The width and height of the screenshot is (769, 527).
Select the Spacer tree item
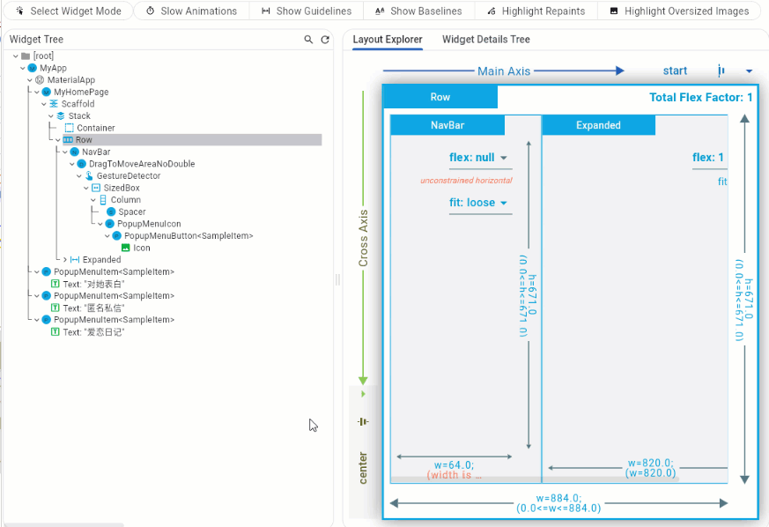[132, 212]
